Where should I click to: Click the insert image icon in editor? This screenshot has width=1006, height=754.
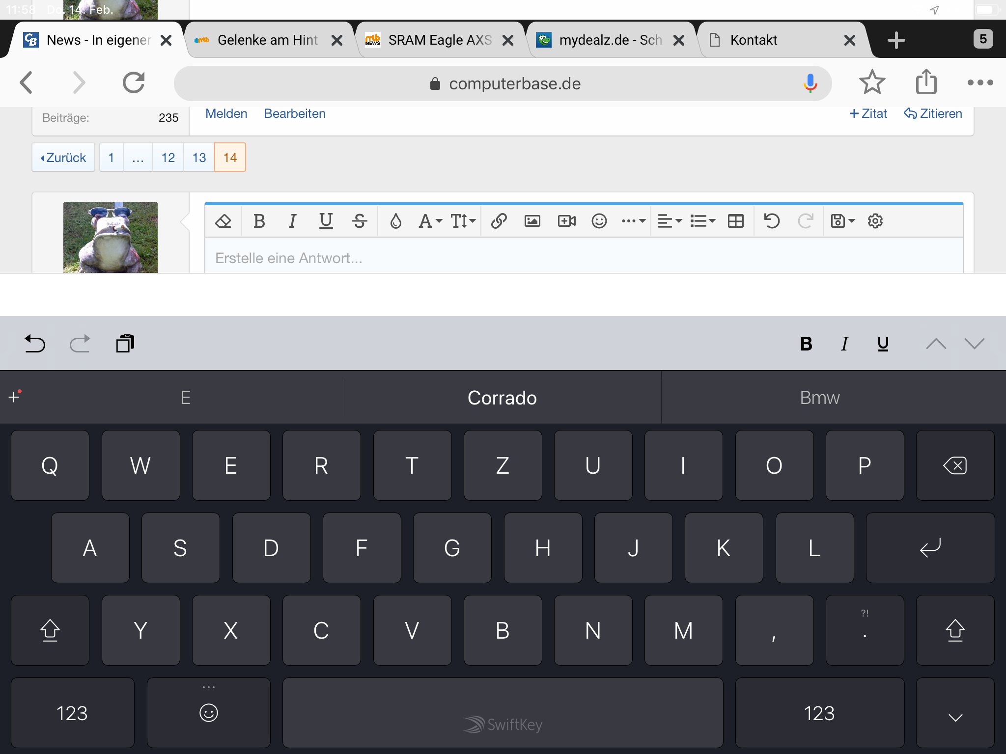tap(532, 221)
